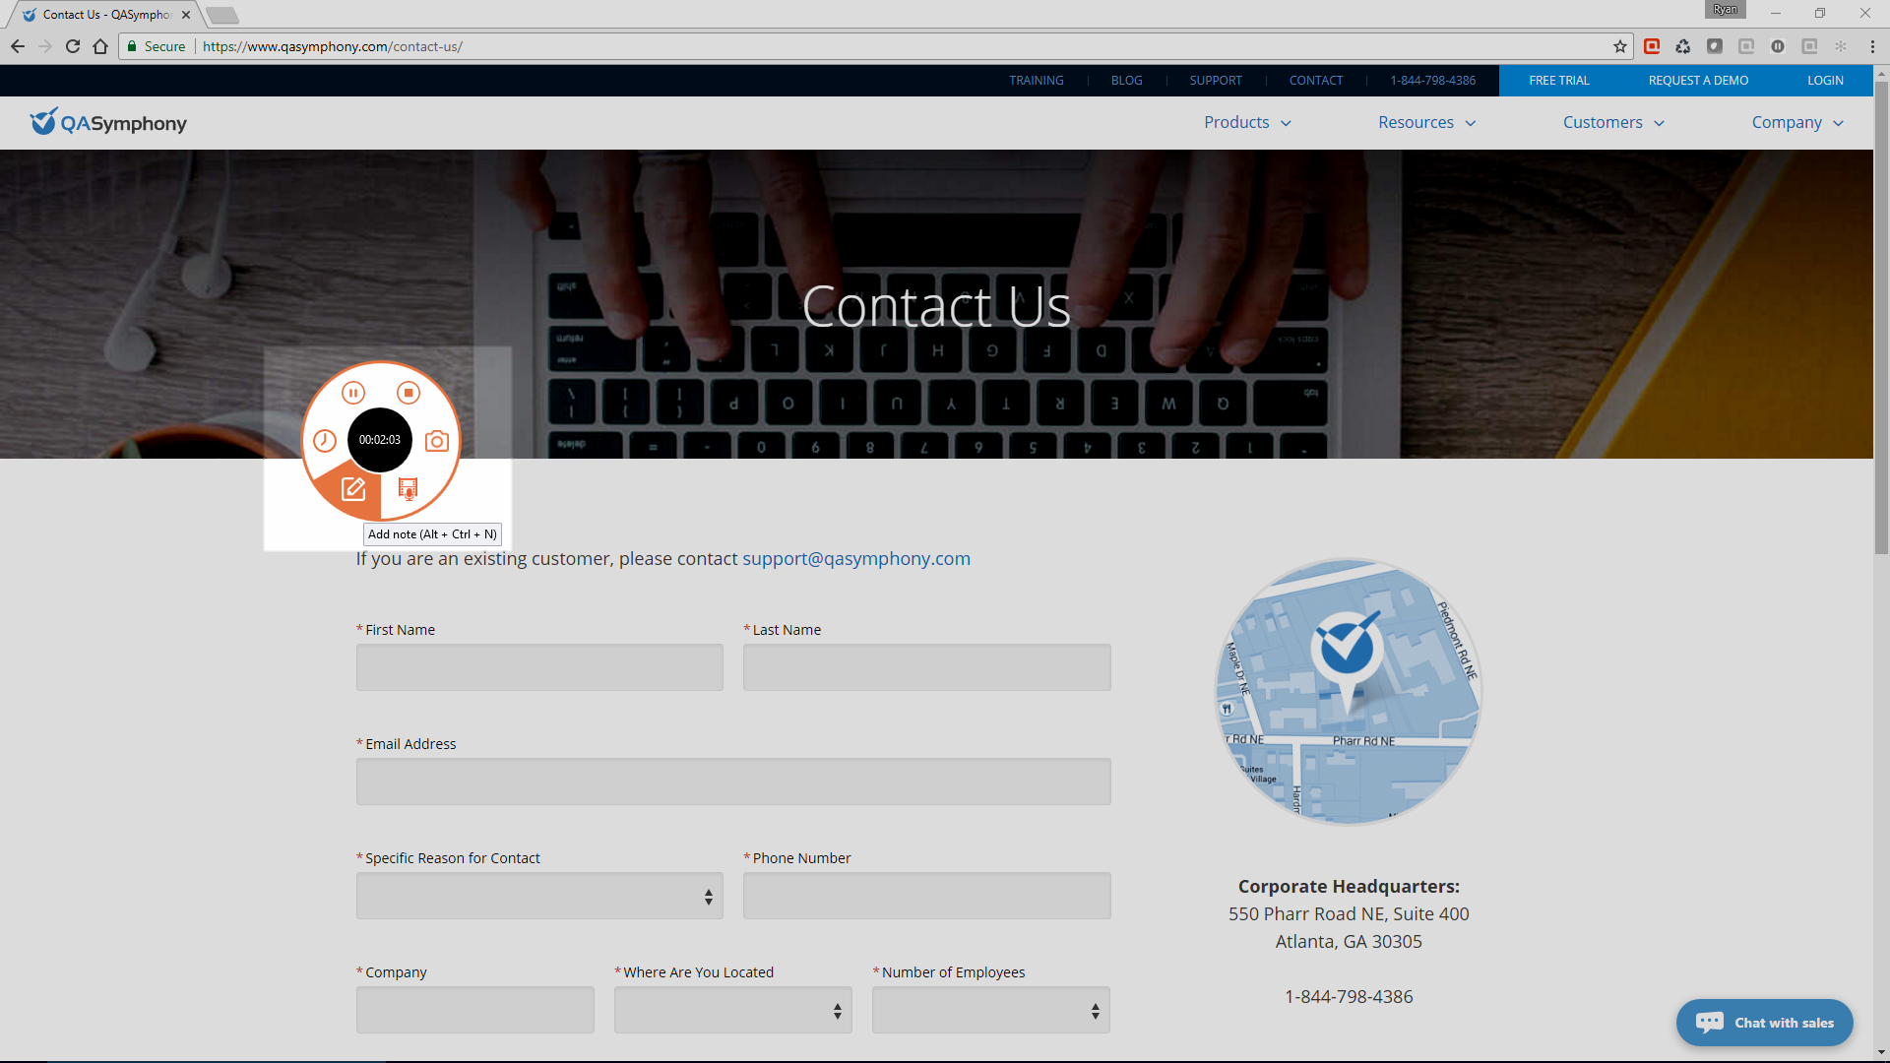Click the Add note pencil icon

[353, 488]
